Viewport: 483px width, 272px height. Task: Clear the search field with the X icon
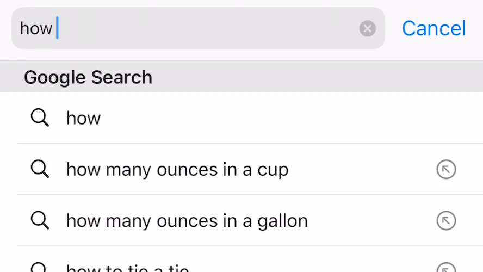368,28
